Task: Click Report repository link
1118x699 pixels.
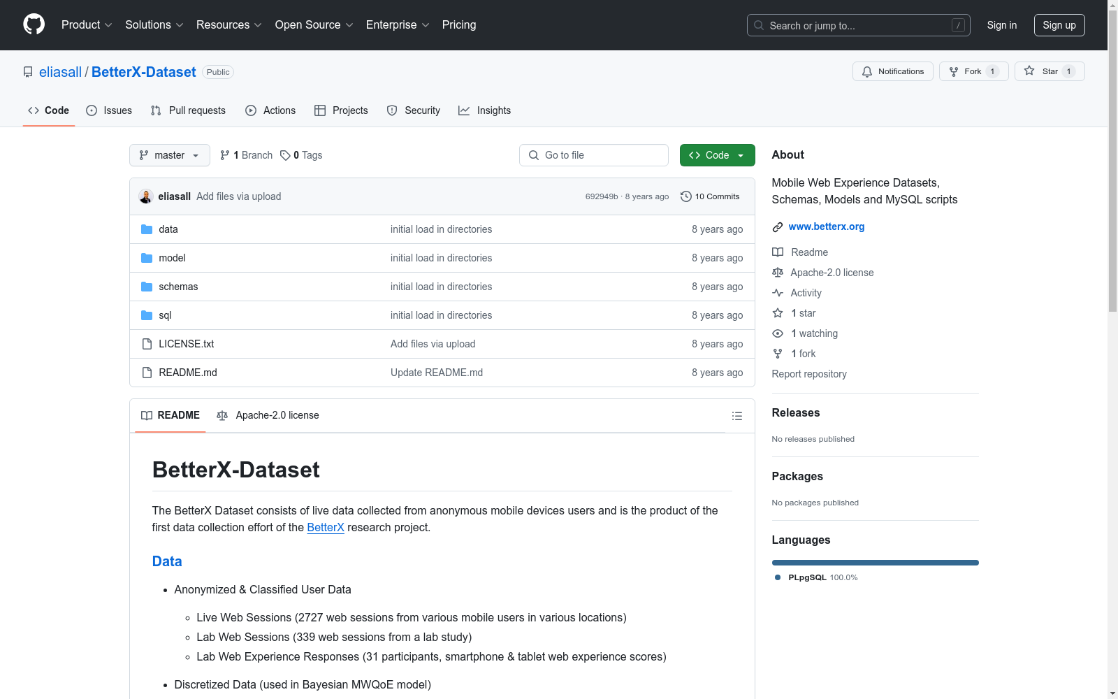Action: point(809,374)
